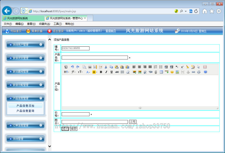
Task: Open the 查看(V) menu
Action: (x=31, y=24)
